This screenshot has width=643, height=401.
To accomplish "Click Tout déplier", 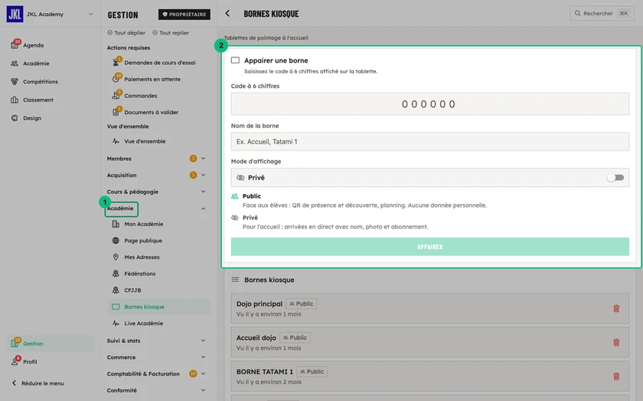I will 126,33.
